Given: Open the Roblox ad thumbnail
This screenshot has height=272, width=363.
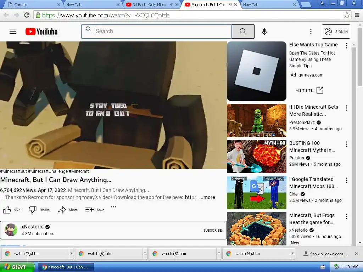Looking at the screenshot, I should (257, 71).
